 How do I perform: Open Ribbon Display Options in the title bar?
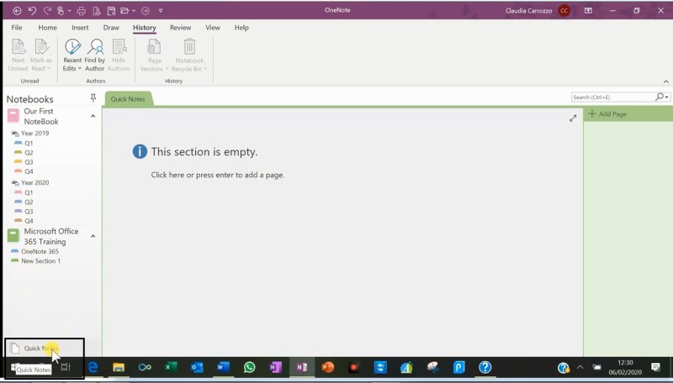[588, 11]
